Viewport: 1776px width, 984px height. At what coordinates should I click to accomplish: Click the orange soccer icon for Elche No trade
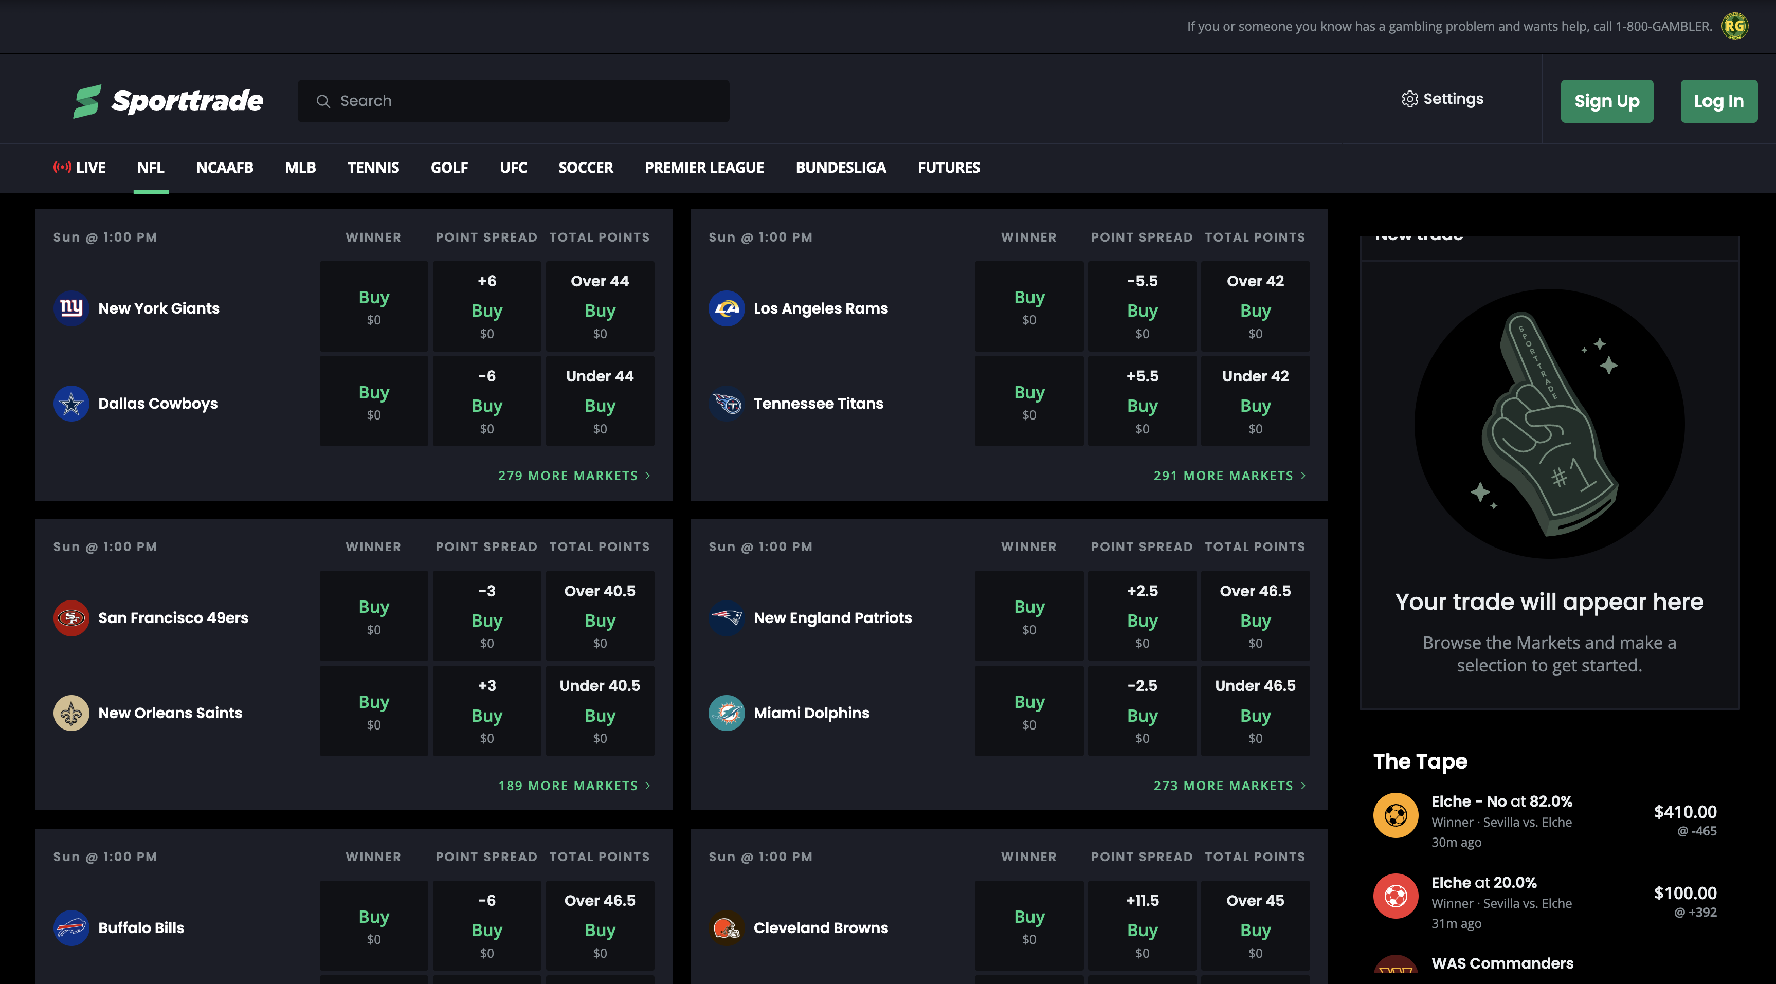1396,816
